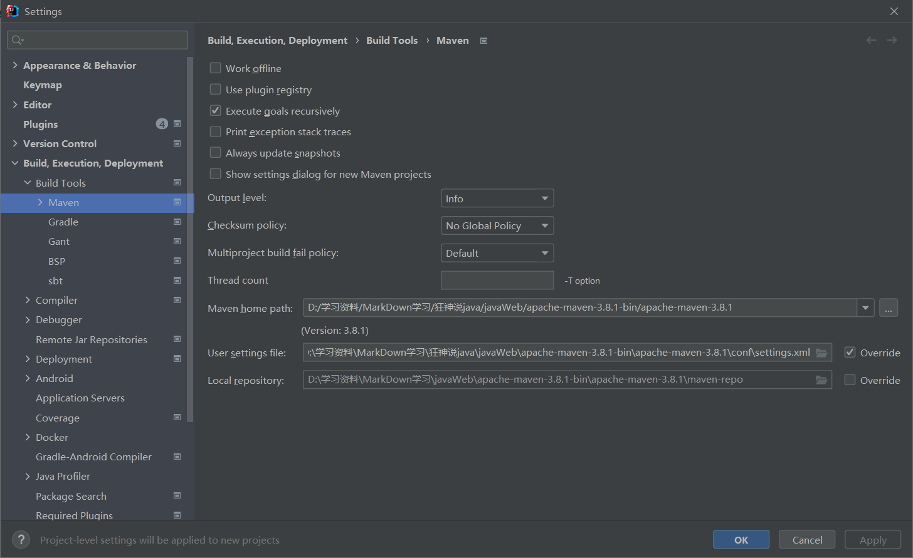Expand Appearance & Behavior section
This screenshot has height=558, width=913.
click(x=15, y=65)
